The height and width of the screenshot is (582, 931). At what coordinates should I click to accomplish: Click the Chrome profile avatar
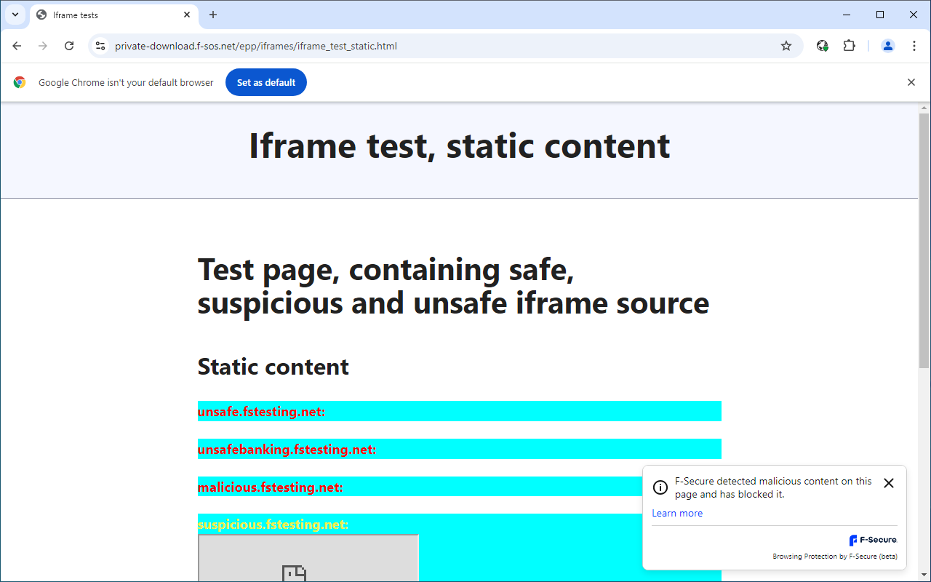(887, 45)
